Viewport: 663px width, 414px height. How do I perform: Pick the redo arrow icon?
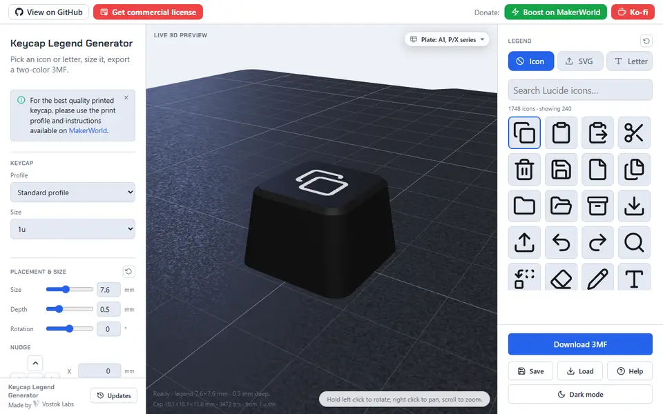[597, 242]
